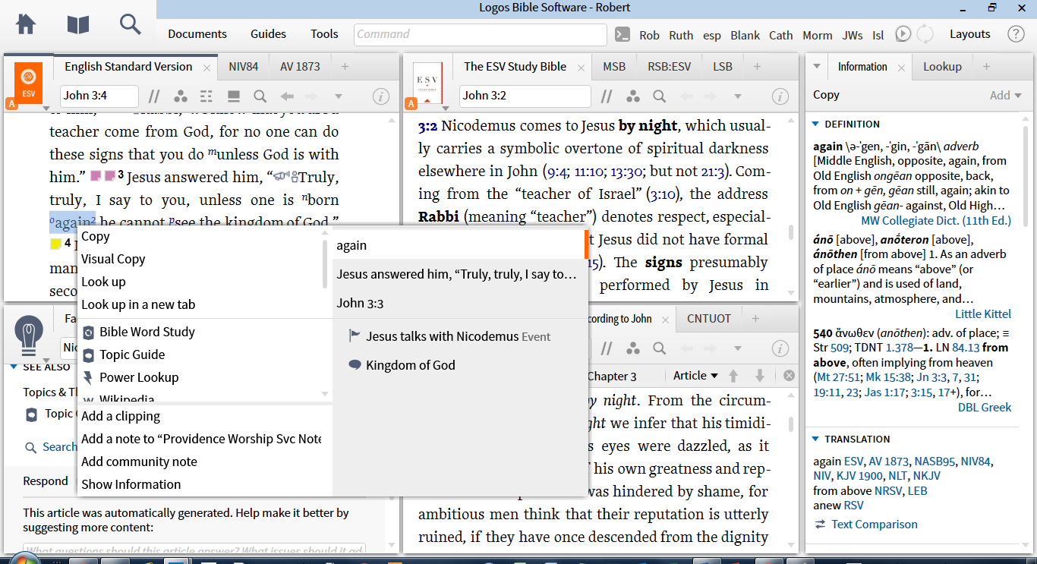Toggle interlinear icon in English Standard Version panel
The width and height of the screenshot is (1037, 564).
206,96
